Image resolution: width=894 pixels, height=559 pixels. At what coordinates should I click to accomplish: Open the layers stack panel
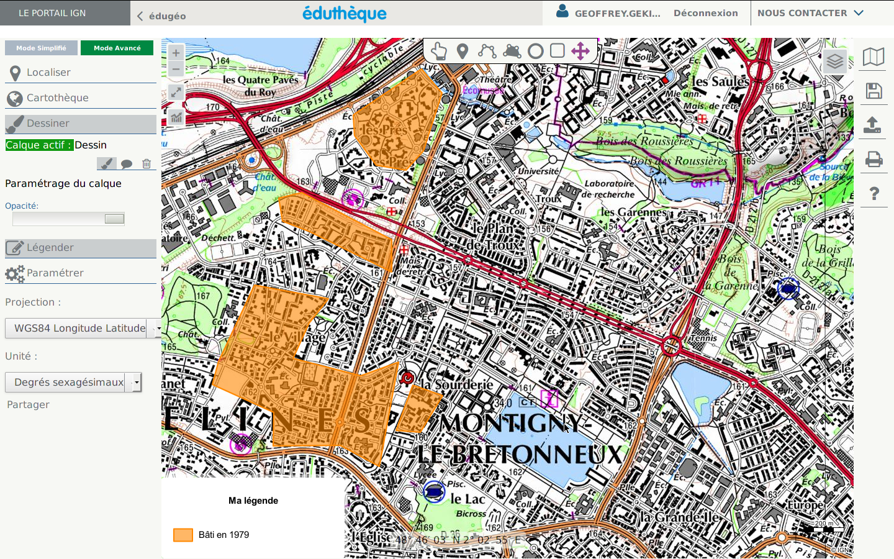(835, 61)
